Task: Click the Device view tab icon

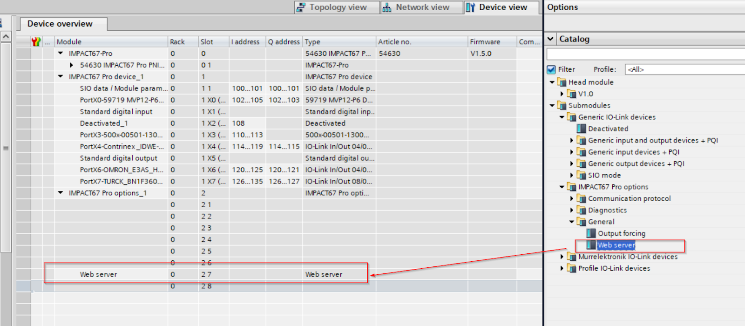Action: (x=470, y=7)
